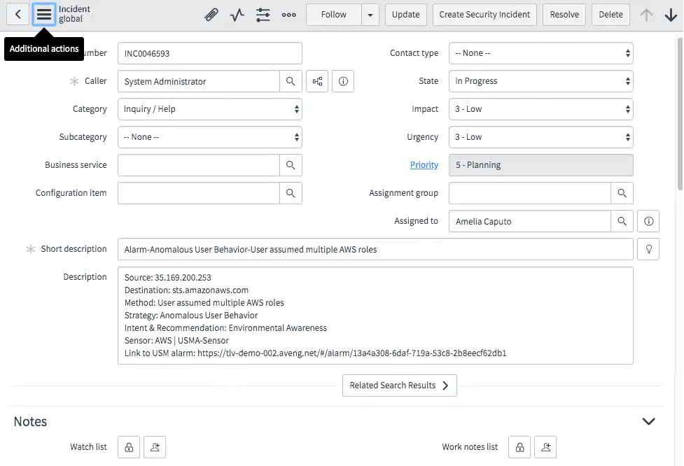Open the Urgency dropdown
The width and height of the screenshot is (684, 466).
click(x=541, y=137)
